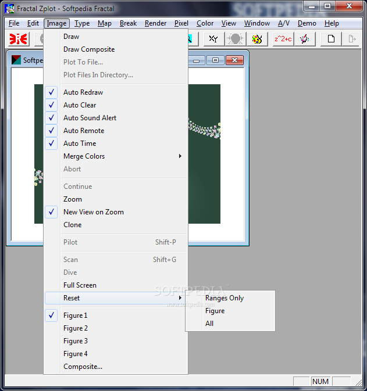This screenshot has width=367, height=391.
Task: Open the Edit menu
Action: click(33, 23)
